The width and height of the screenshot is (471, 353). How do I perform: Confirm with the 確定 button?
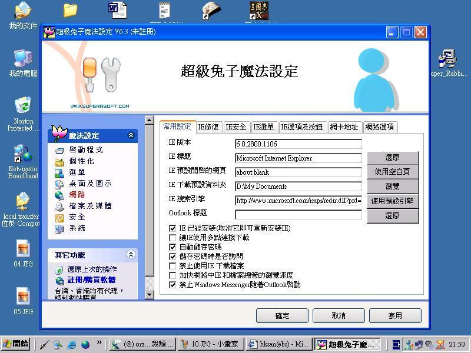click(282, 316)
